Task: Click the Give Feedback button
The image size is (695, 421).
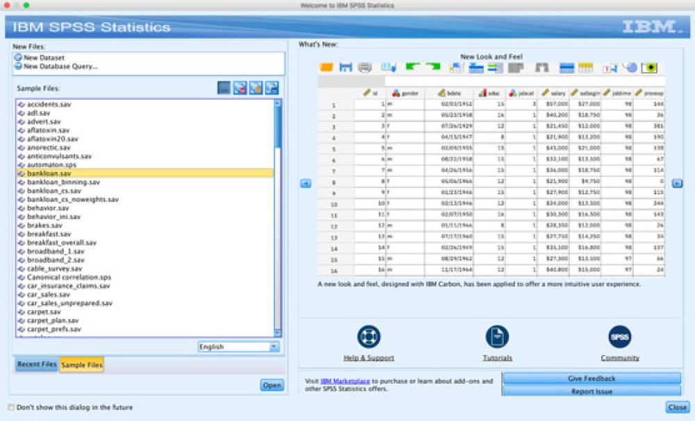Action: [x=591, y=379]
